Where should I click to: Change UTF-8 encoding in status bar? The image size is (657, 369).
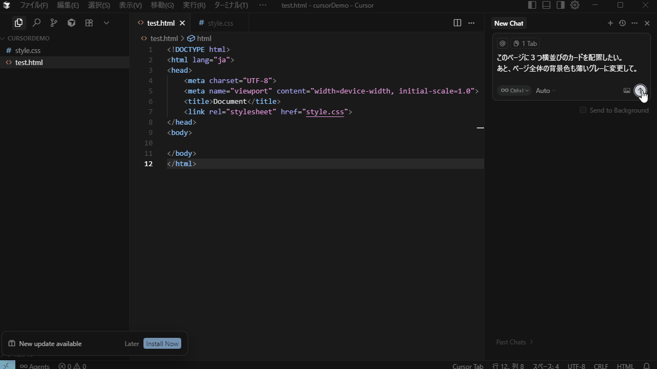pos(576,366)
